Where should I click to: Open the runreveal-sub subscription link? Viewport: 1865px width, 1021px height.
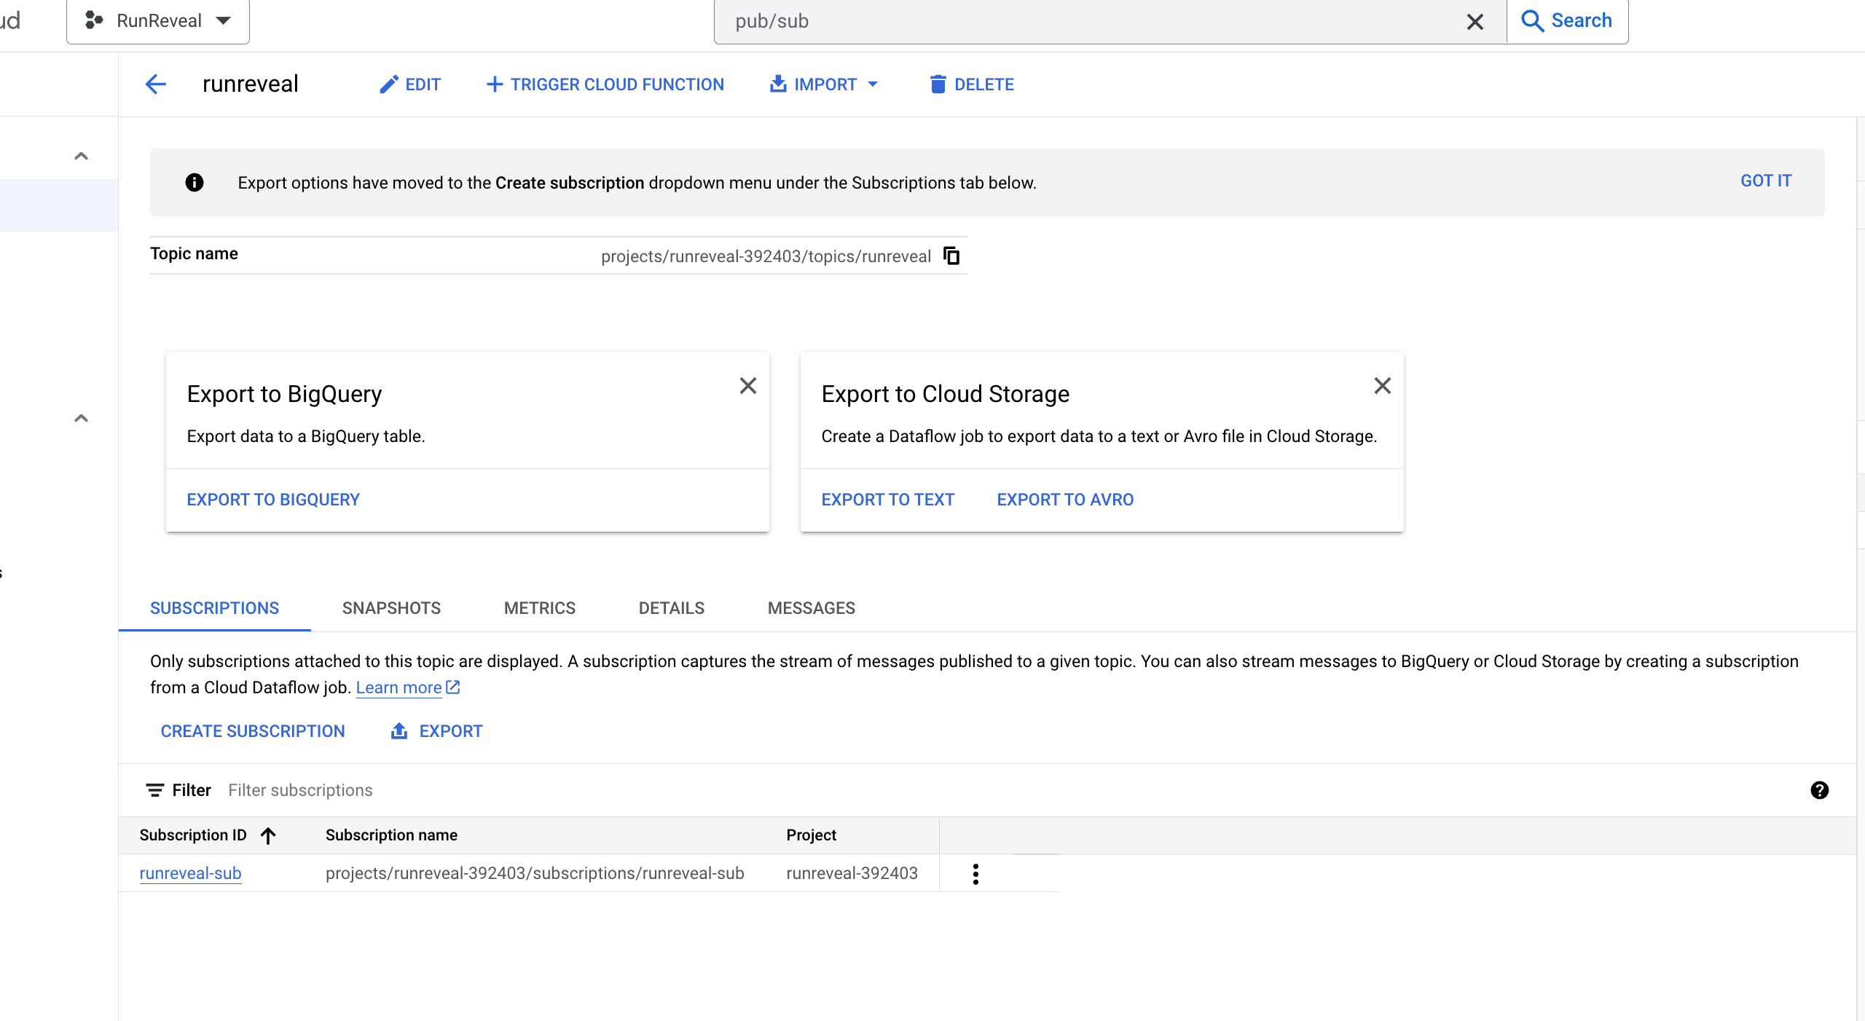pos(190,873)
